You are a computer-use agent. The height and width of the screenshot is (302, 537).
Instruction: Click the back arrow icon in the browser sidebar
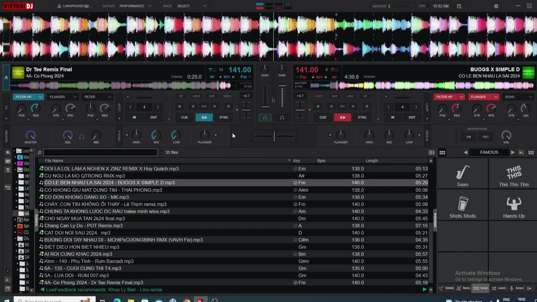click(x=8, y=187)
